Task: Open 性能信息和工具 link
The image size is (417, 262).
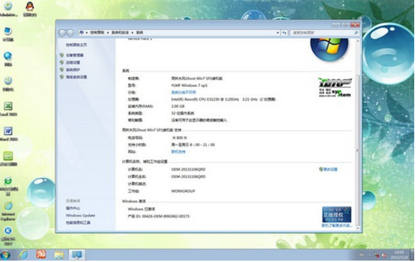Action: [78, 222]
